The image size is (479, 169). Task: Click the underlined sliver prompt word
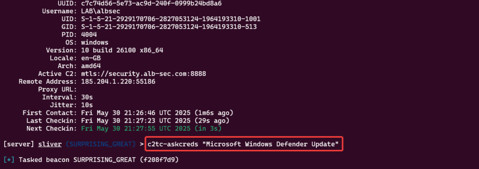(x=50, y=144)
